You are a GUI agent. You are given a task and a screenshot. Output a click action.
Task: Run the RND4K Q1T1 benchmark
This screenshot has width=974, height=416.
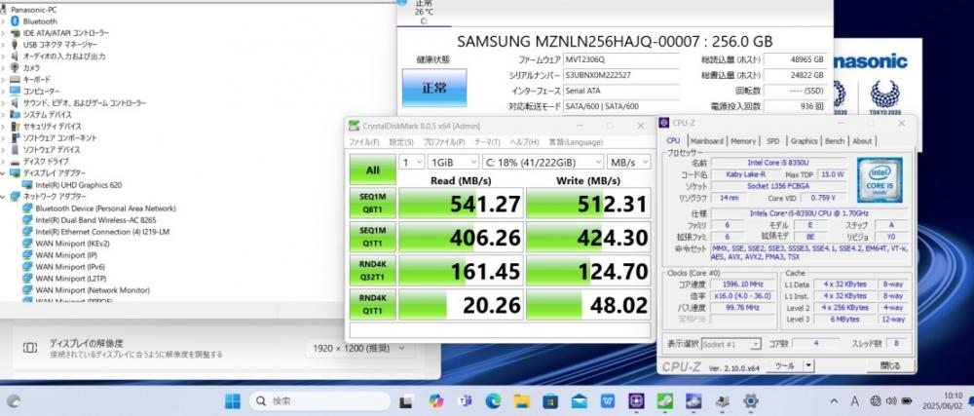(x=373, y=304)
